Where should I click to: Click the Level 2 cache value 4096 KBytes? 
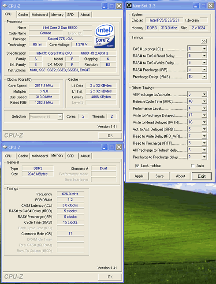point(101,97)
